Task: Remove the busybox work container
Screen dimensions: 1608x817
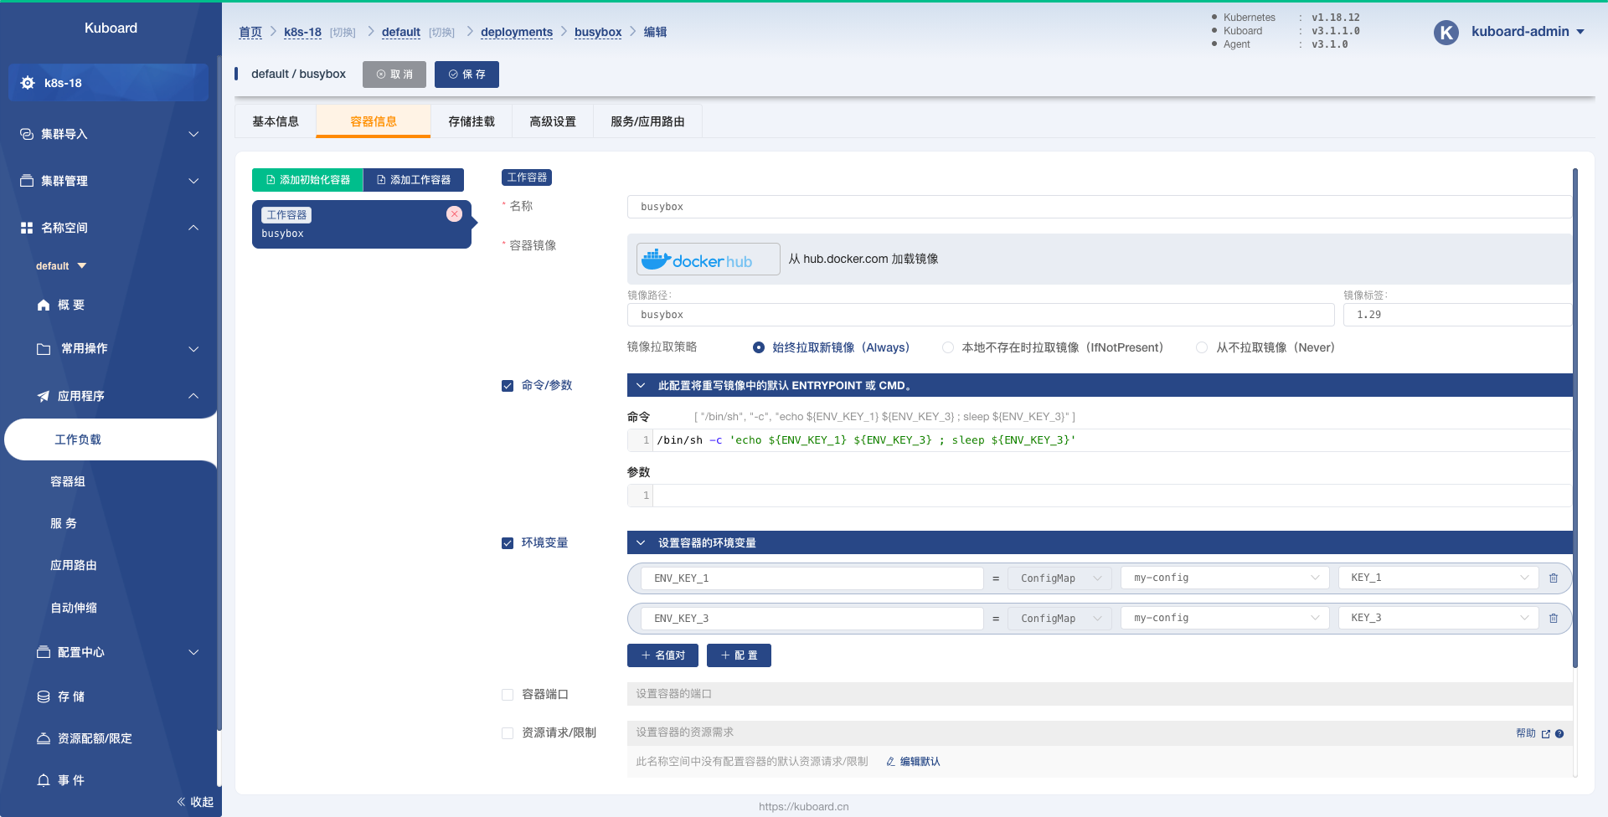Action: (454, 214)
